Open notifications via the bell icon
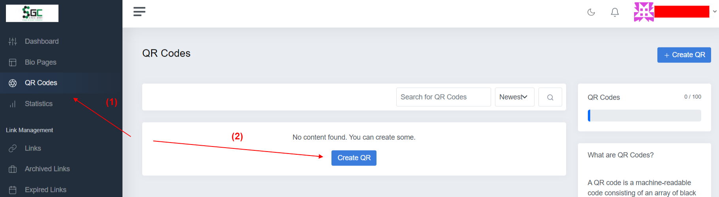 (x=615, y=12)
